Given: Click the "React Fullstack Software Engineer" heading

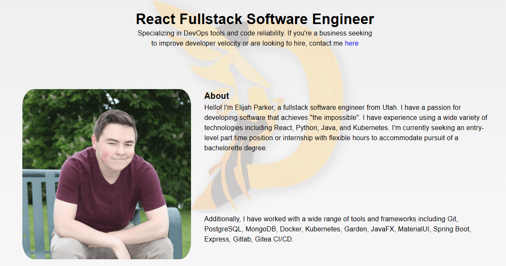Looking at the screenshot, I should click(x=255, y=19).
